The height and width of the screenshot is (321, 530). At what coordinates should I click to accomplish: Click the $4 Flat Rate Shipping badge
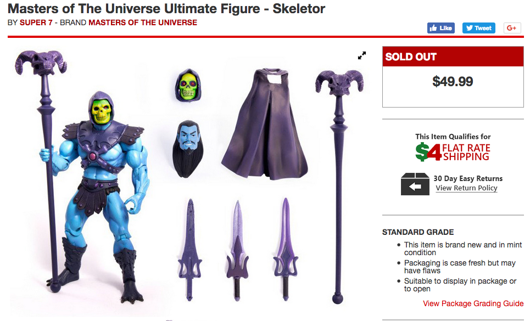click(x=453, y=152)
